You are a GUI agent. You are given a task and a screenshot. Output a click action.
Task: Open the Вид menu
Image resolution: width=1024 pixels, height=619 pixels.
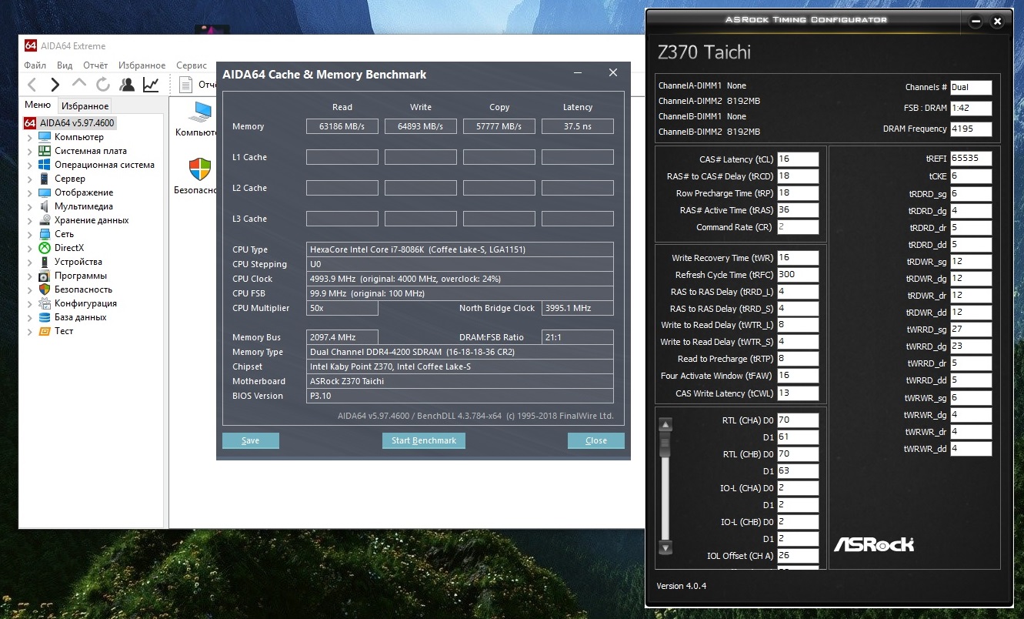coord(65,65)
